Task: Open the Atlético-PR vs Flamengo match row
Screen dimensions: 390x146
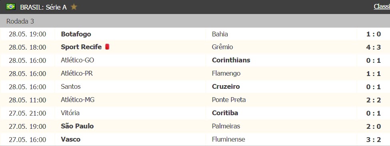Action: click(195, 73)
